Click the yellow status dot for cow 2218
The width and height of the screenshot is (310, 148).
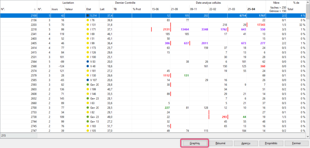[x=88, y=29]
